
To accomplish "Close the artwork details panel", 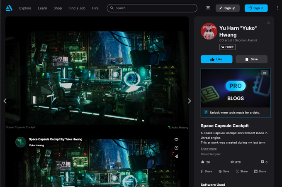I will point(268,23).
